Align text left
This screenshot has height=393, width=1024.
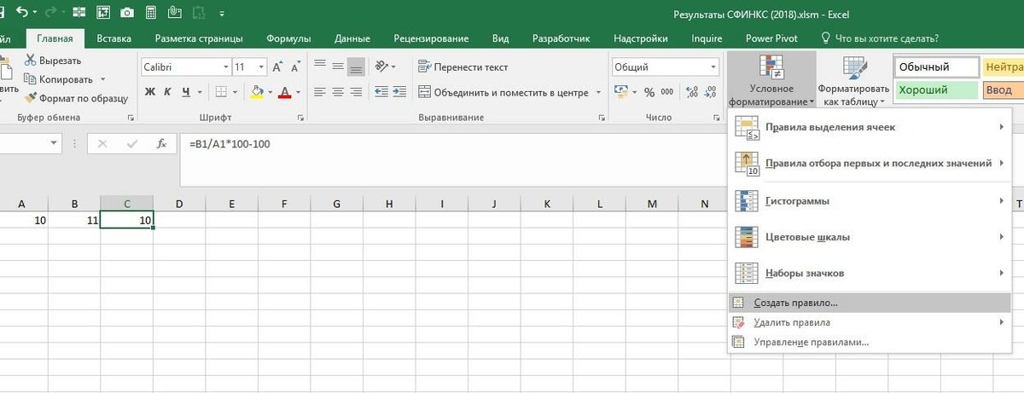(320, 92)
